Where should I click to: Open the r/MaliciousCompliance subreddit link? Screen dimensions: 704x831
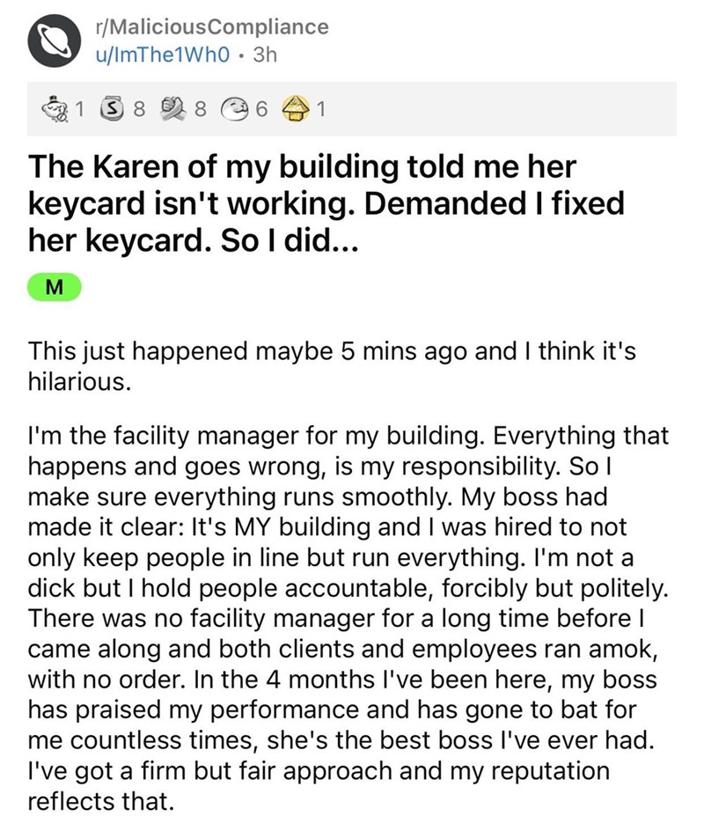tap(209, 26)
